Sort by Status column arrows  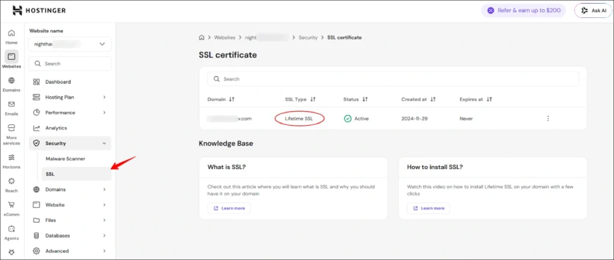point(365,99)
